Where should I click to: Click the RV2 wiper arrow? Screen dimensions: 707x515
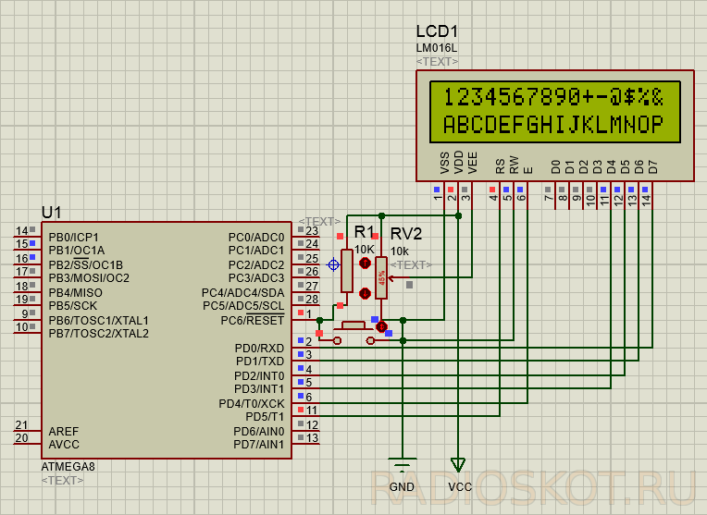(x=391, y=277)
